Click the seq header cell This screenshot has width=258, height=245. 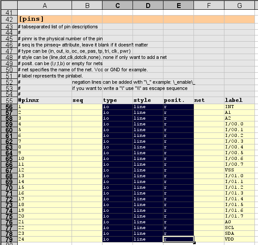coord(87,100)
